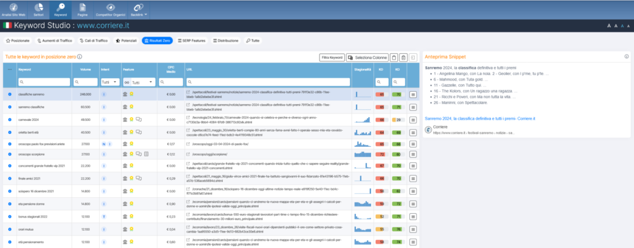This screenshot has height=248, width=634.
Task: Open row menu for orietta berti età
Action: click(x=413, y=133)
